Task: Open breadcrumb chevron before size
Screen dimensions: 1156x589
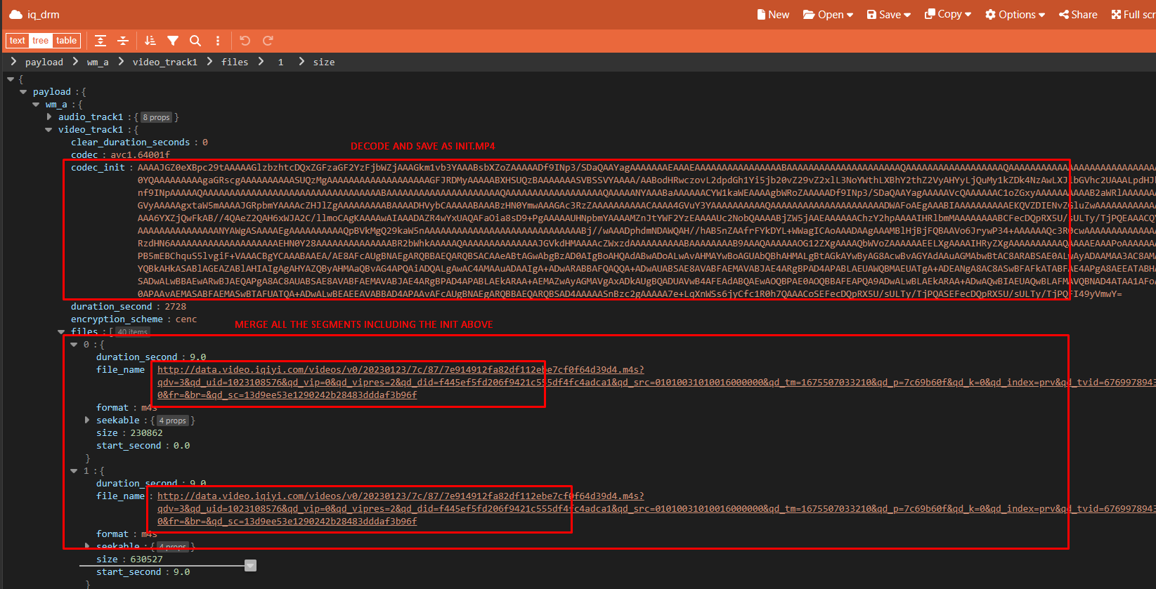Action: click(x=301, y=62)
